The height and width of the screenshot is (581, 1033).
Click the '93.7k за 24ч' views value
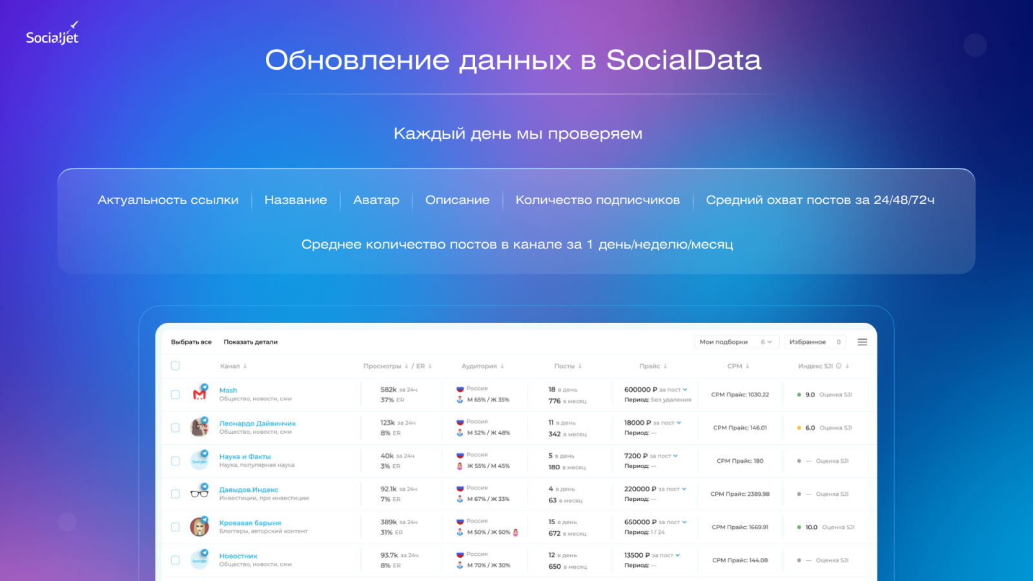400,555
